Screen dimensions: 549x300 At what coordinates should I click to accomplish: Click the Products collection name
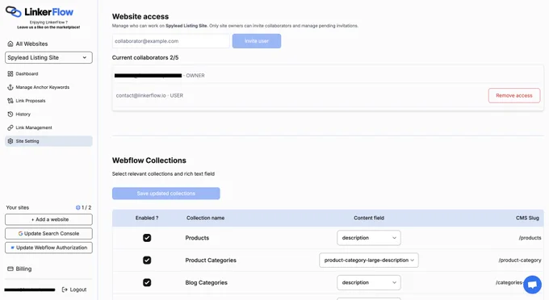[197, 238]
